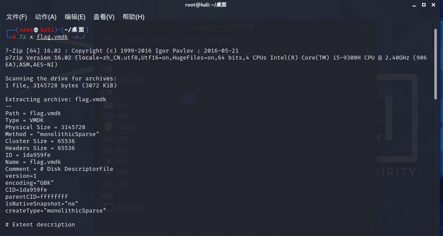Image resolution: width=443 pixels, height=236 pixels.
Task: Maximize the root@kali terminal window
Action: point(424,5)
